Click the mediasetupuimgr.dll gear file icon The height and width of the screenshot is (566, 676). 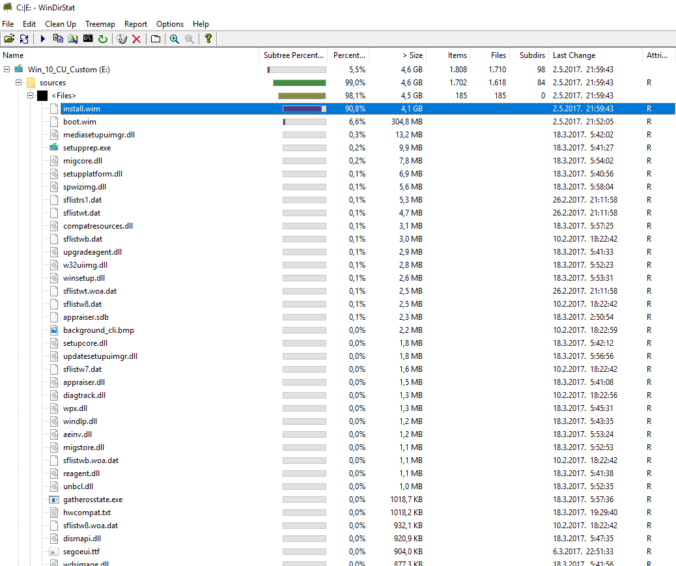click(54, 134)
